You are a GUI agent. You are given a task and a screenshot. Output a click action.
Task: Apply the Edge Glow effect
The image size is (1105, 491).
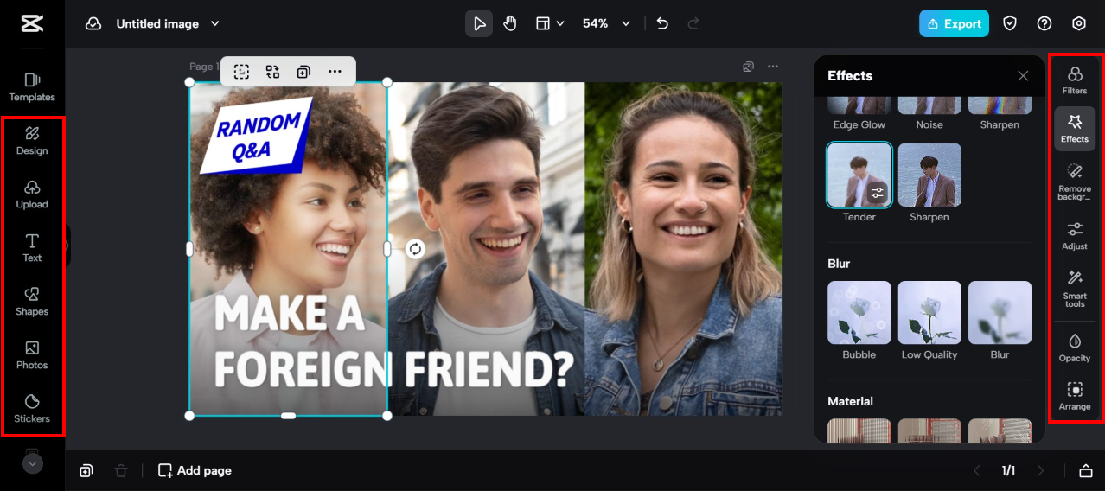pos(859,105)
